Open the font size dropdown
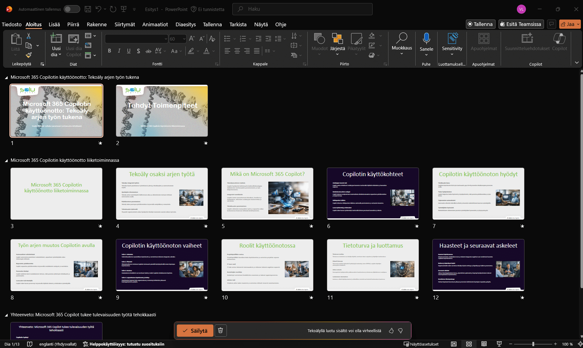Viewport: 583px width, 348px height. pyautogui.click(x=184, y=39)
